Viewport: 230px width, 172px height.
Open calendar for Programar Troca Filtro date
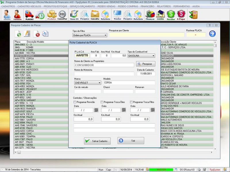coord(153,110)
